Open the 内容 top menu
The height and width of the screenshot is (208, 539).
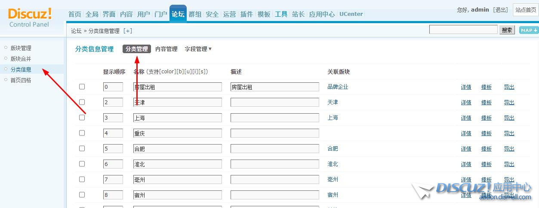coord(126,14)
